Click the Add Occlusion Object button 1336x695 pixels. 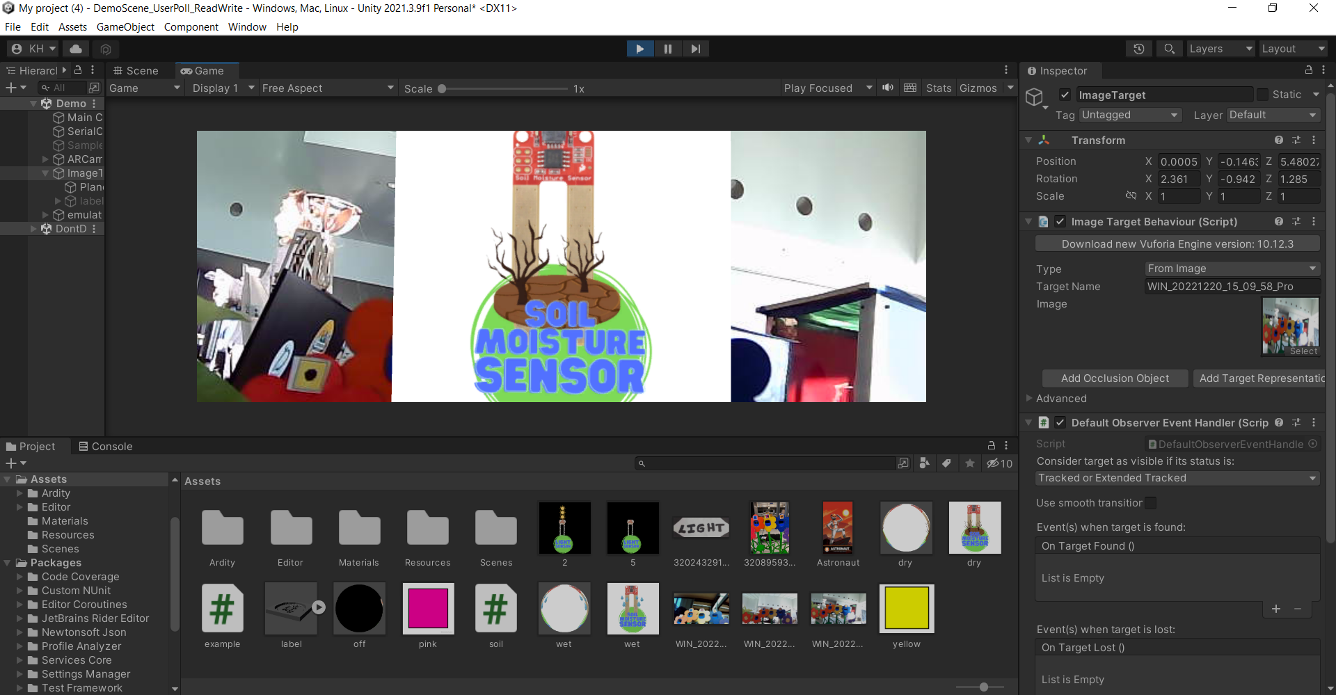click(1115, 378)
